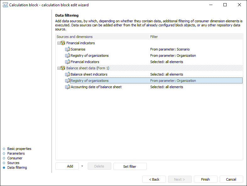Switch to the Parameters wizard step

click(x=16, y=153)
